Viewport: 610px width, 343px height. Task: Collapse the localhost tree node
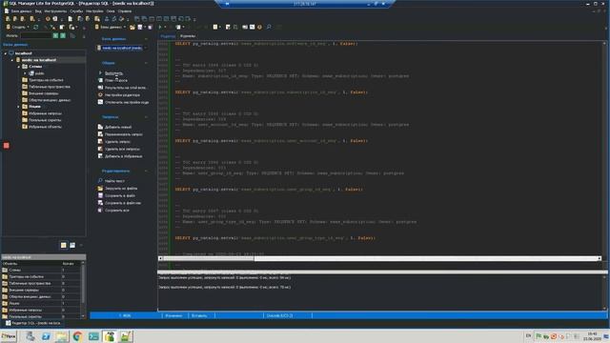[x=6, y=53]
